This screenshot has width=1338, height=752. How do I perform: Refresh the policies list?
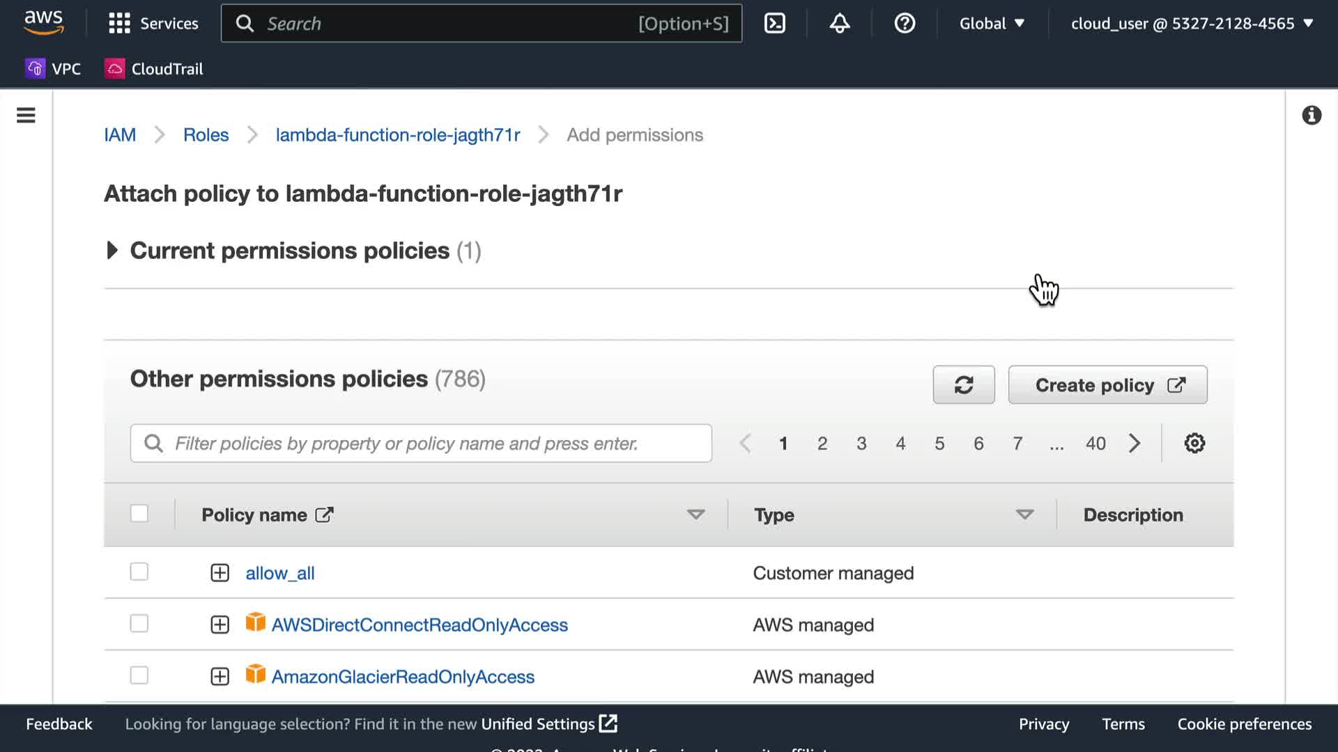point(963,385)
